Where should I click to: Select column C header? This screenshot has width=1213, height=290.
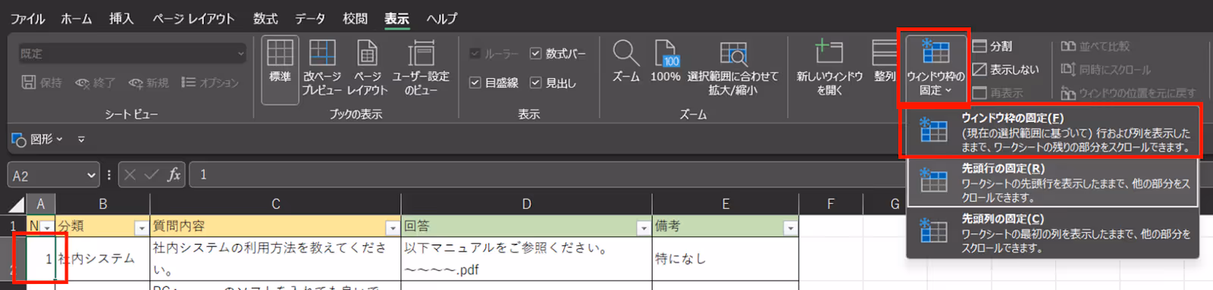276,204
